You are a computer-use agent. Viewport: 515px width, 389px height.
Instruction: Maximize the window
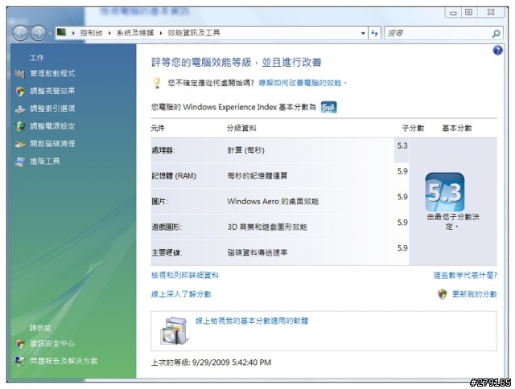coord(469,13)
